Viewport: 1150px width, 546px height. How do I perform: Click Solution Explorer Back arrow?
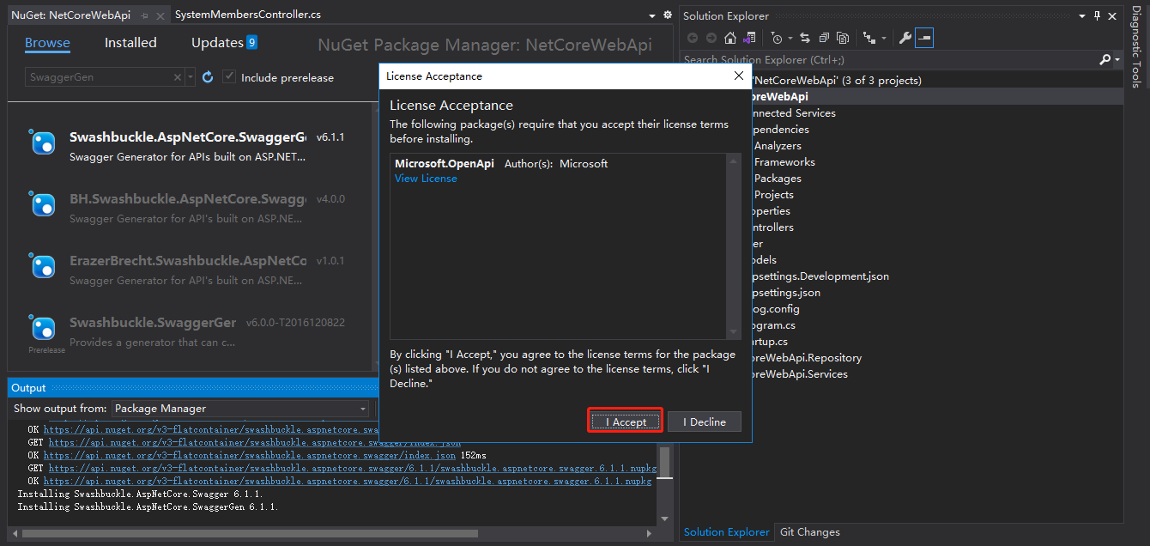pyautogui.click(x=693, y=38)
